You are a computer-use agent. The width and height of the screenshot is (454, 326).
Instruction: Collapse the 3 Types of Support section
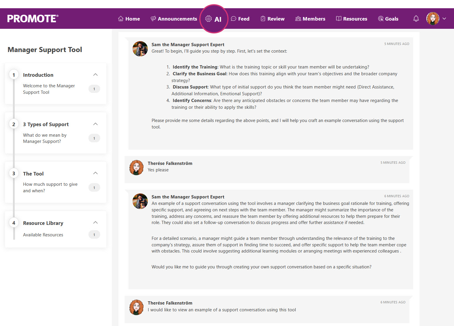click(96, 124)
